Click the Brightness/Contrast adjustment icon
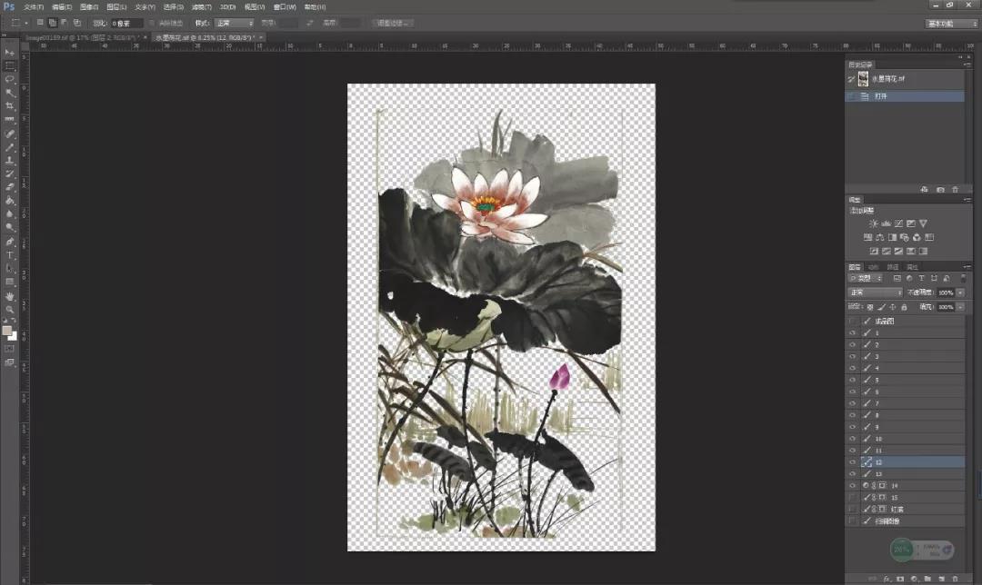Screen dimensions: 982x585 point(874,223)
